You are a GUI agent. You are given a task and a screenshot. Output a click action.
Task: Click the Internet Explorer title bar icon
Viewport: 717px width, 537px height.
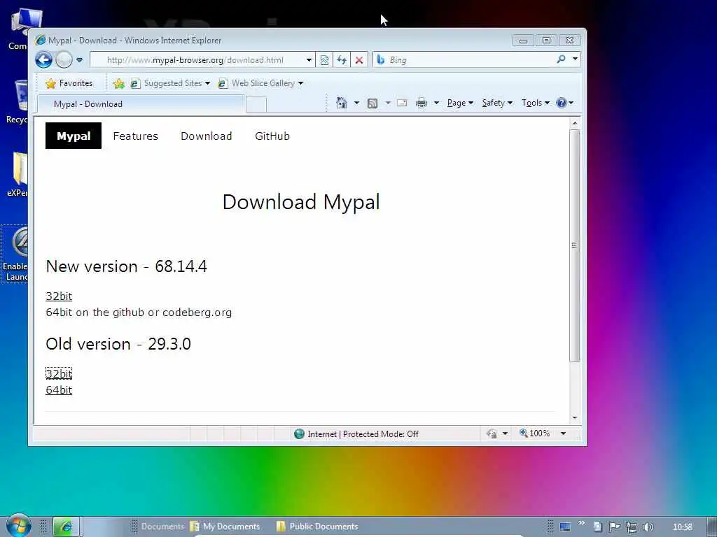click(x=41, y=40)
